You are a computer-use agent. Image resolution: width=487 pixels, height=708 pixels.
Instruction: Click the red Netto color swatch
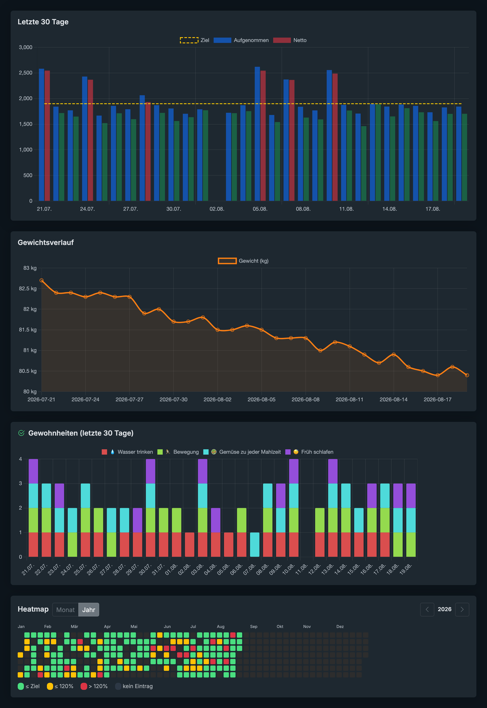pyautogui.click(x=282, y=40)
